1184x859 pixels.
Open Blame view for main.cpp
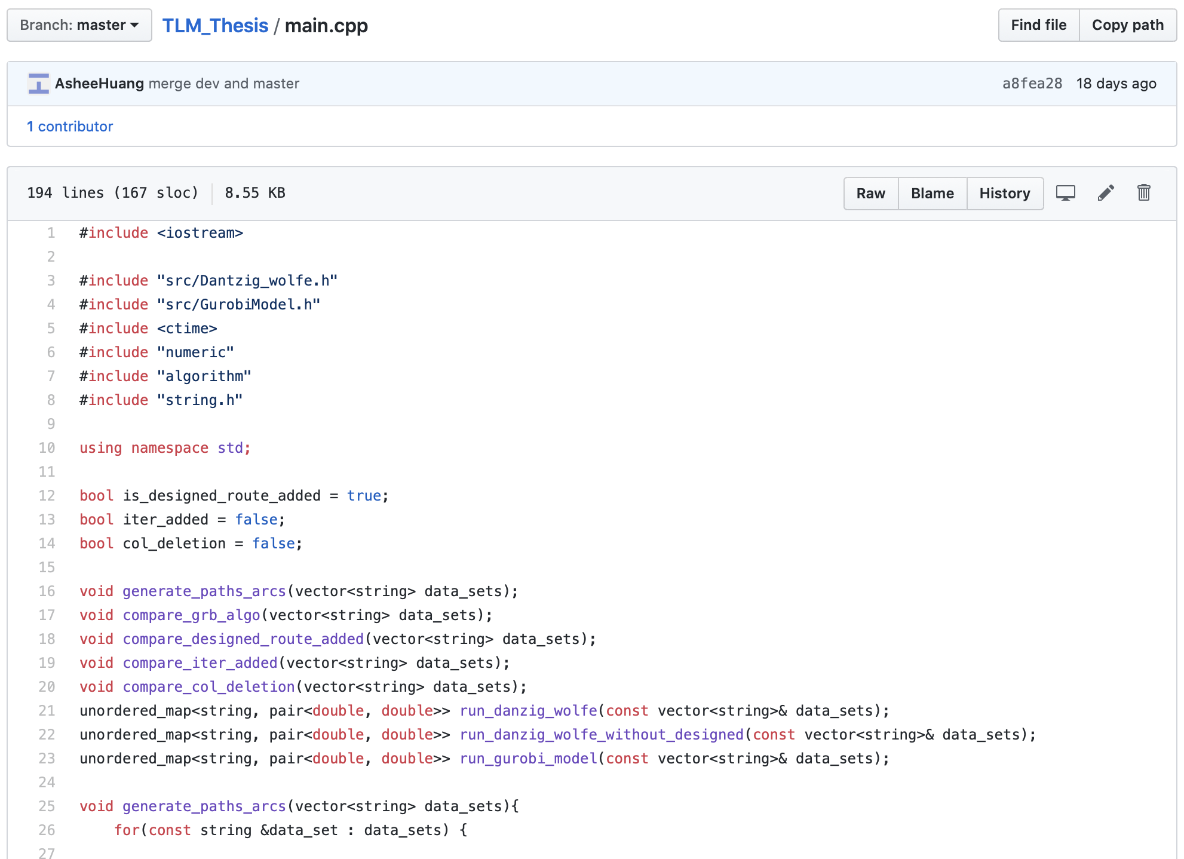click(932, 194)
